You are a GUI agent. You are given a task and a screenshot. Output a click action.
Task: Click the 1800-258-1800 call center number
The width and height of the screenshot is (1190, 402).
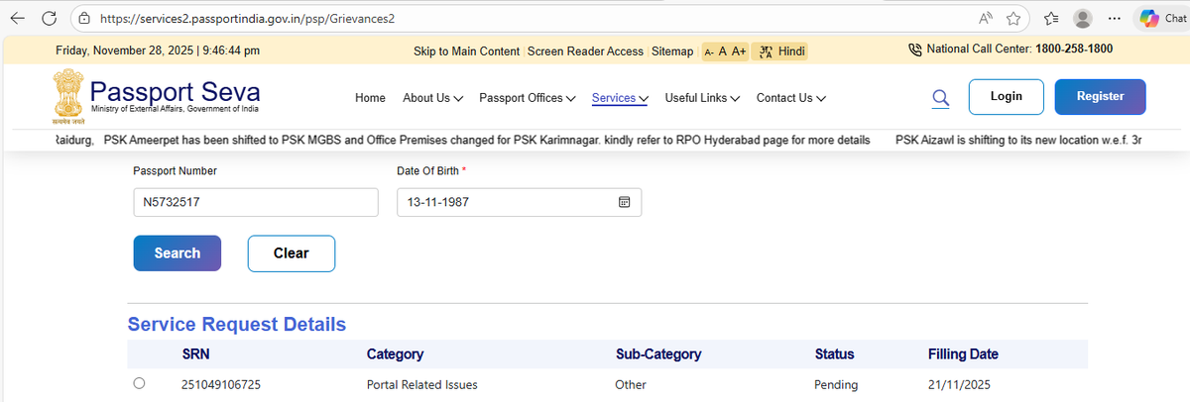[1074, 49]
